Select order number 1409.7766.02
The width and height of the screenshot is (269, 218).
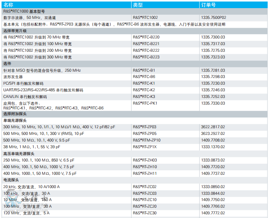coord(213,206)
